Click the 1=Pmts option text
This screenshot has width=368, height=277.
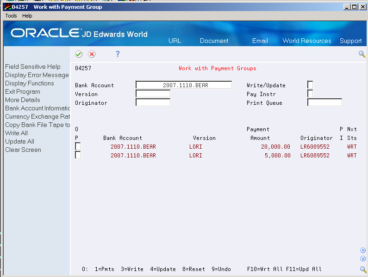coord(105,269)
